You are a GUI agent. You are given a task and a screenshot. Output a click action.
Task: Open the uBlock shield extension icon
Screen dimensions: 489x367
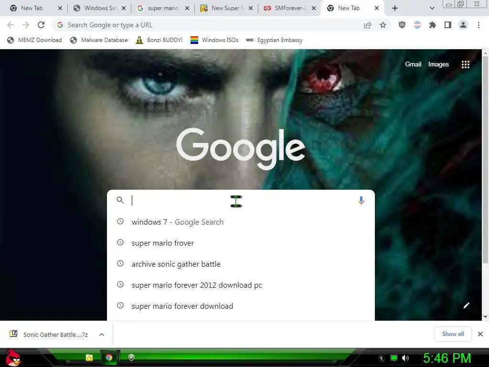click(x=402, y=25)
